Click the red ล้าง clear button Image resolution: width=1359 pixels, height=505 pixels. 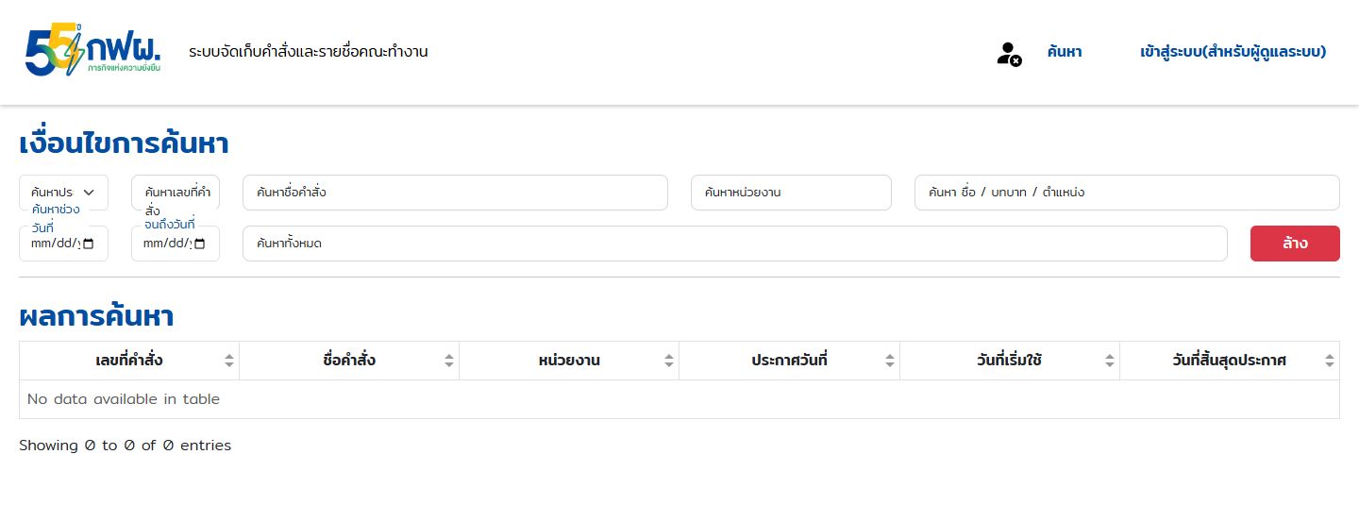[x=1295, y=244]
